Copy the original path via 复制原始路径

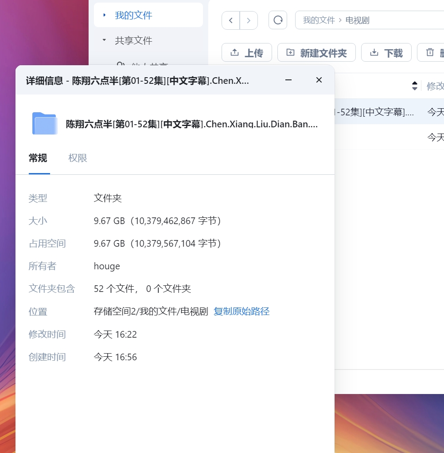pos(241,311)
